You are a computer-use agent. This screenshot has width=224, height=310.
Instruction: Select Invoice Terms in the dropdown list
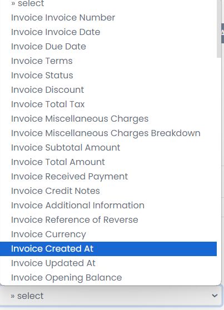108,61
